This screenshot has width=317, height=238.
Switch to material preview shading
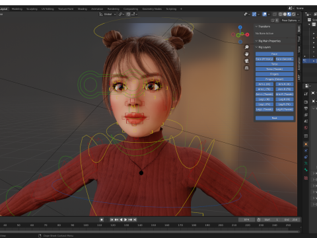(x=289, y=15)
